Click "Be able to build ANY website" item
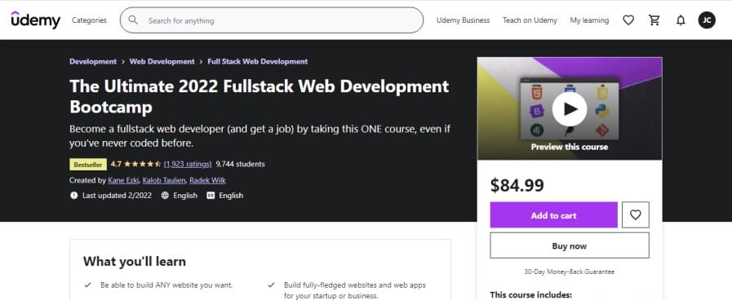Viewport: 732px width, 300px height. pyautogui.click(x=166, y=285)
